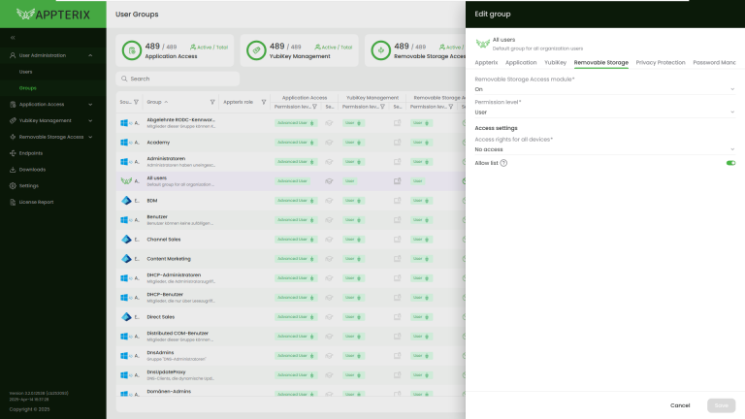Image resolution: width=745 pixels, height=419 pixels.
Task: Click the Downloads icon in sidebar
Action: tap(13, 170)
